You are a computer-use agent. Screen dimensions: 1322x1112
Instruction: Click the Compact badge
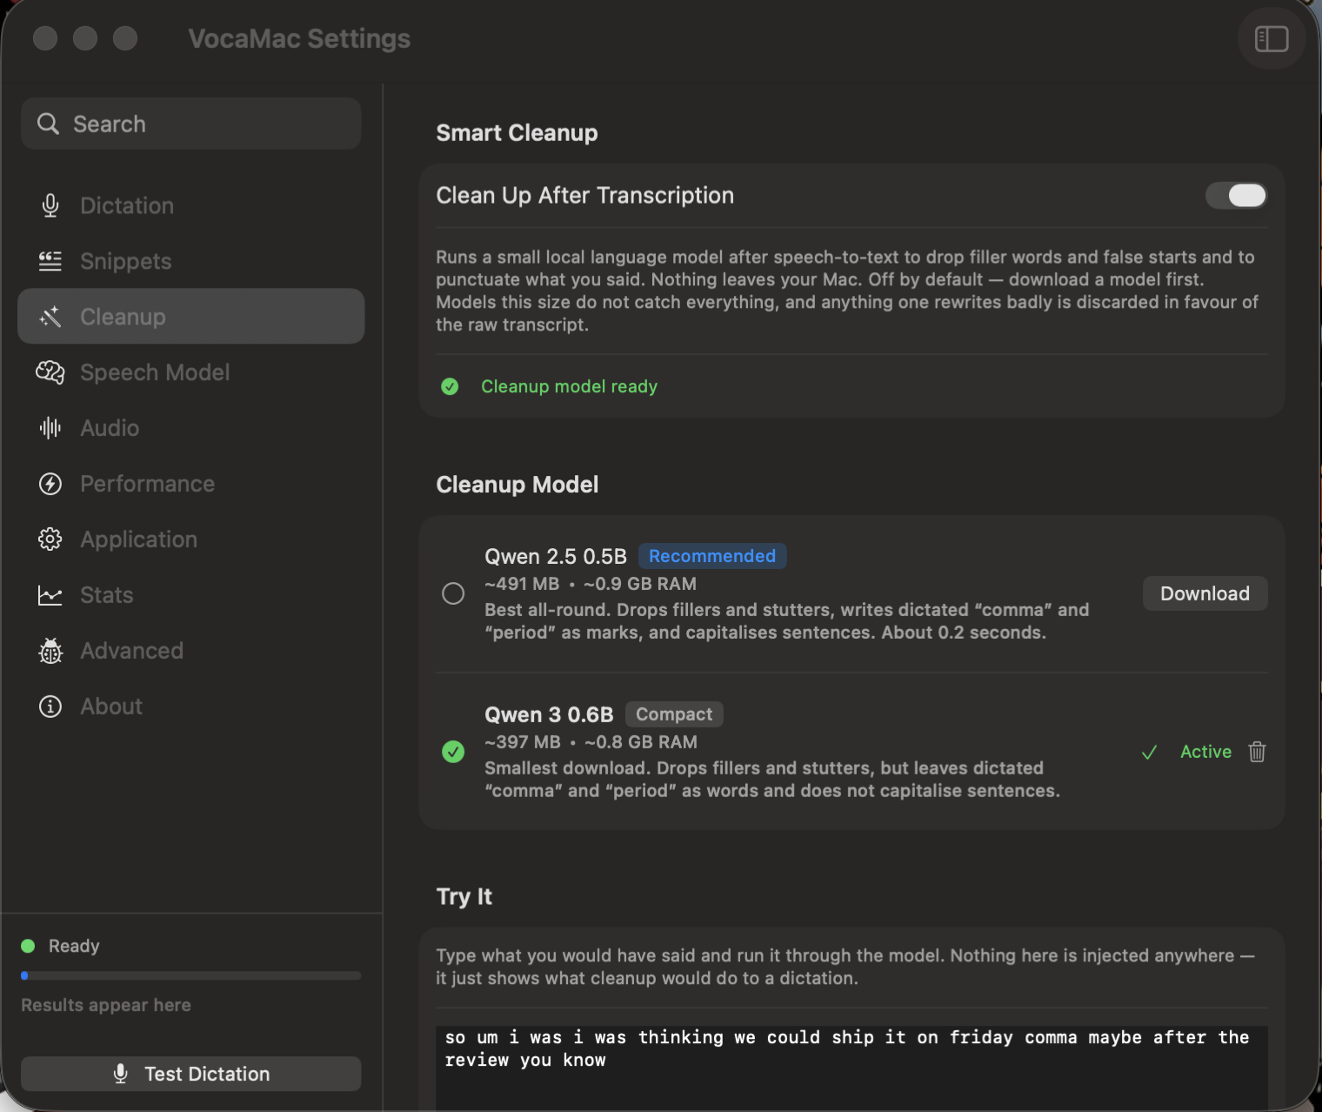[674, 714]
